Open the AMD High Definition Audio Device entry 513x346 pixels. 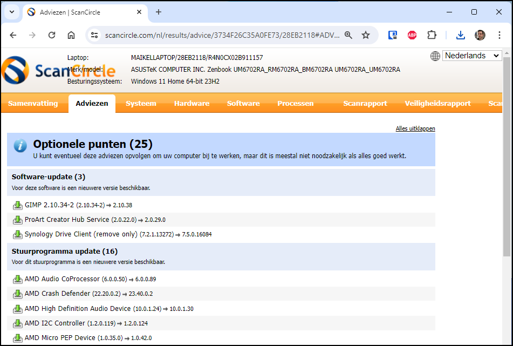(109, 309)
